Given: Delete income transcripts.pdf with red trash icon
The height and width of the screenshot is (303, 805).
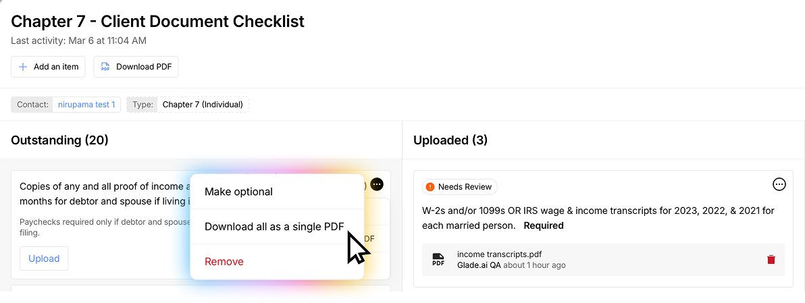Looking at the screenshot, I should (771, 260).
